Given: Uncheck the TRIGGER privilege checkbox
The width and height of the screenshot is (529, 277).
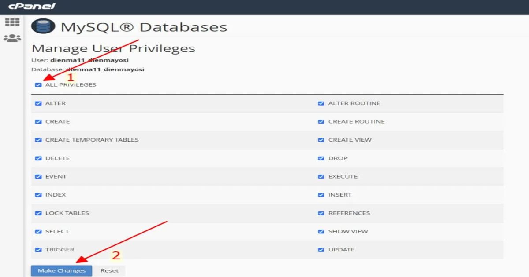Looking at the screenshot, I should pos(38,250).
